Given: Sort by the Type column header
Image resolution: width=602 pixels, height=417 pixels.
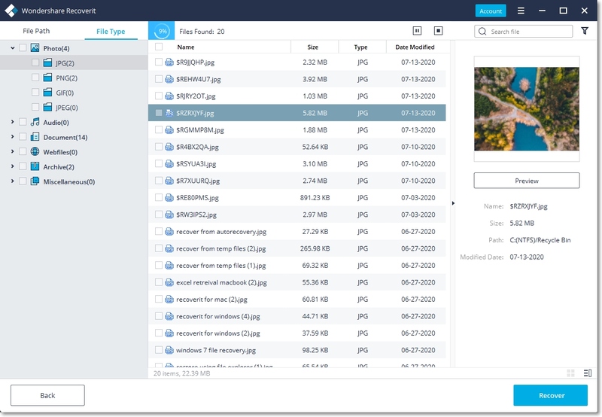Looking at the screenshot, I should coord(361,47).
